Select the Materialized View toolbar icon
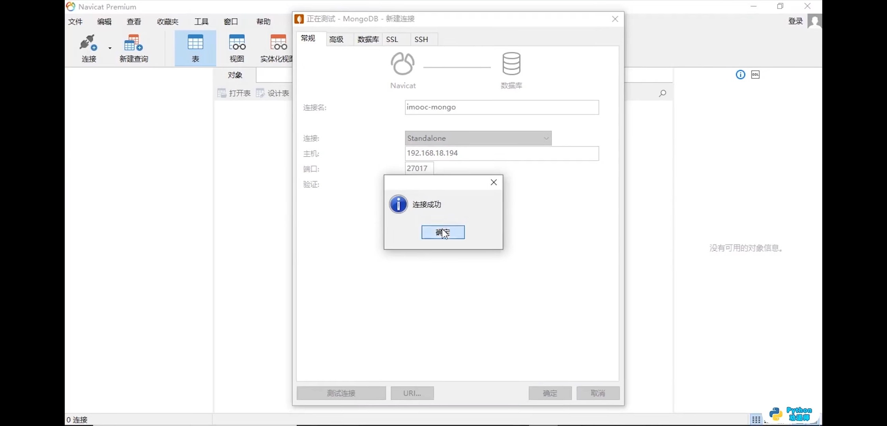The height and width of the screenshot is (426, 887). tap(277, 49)
